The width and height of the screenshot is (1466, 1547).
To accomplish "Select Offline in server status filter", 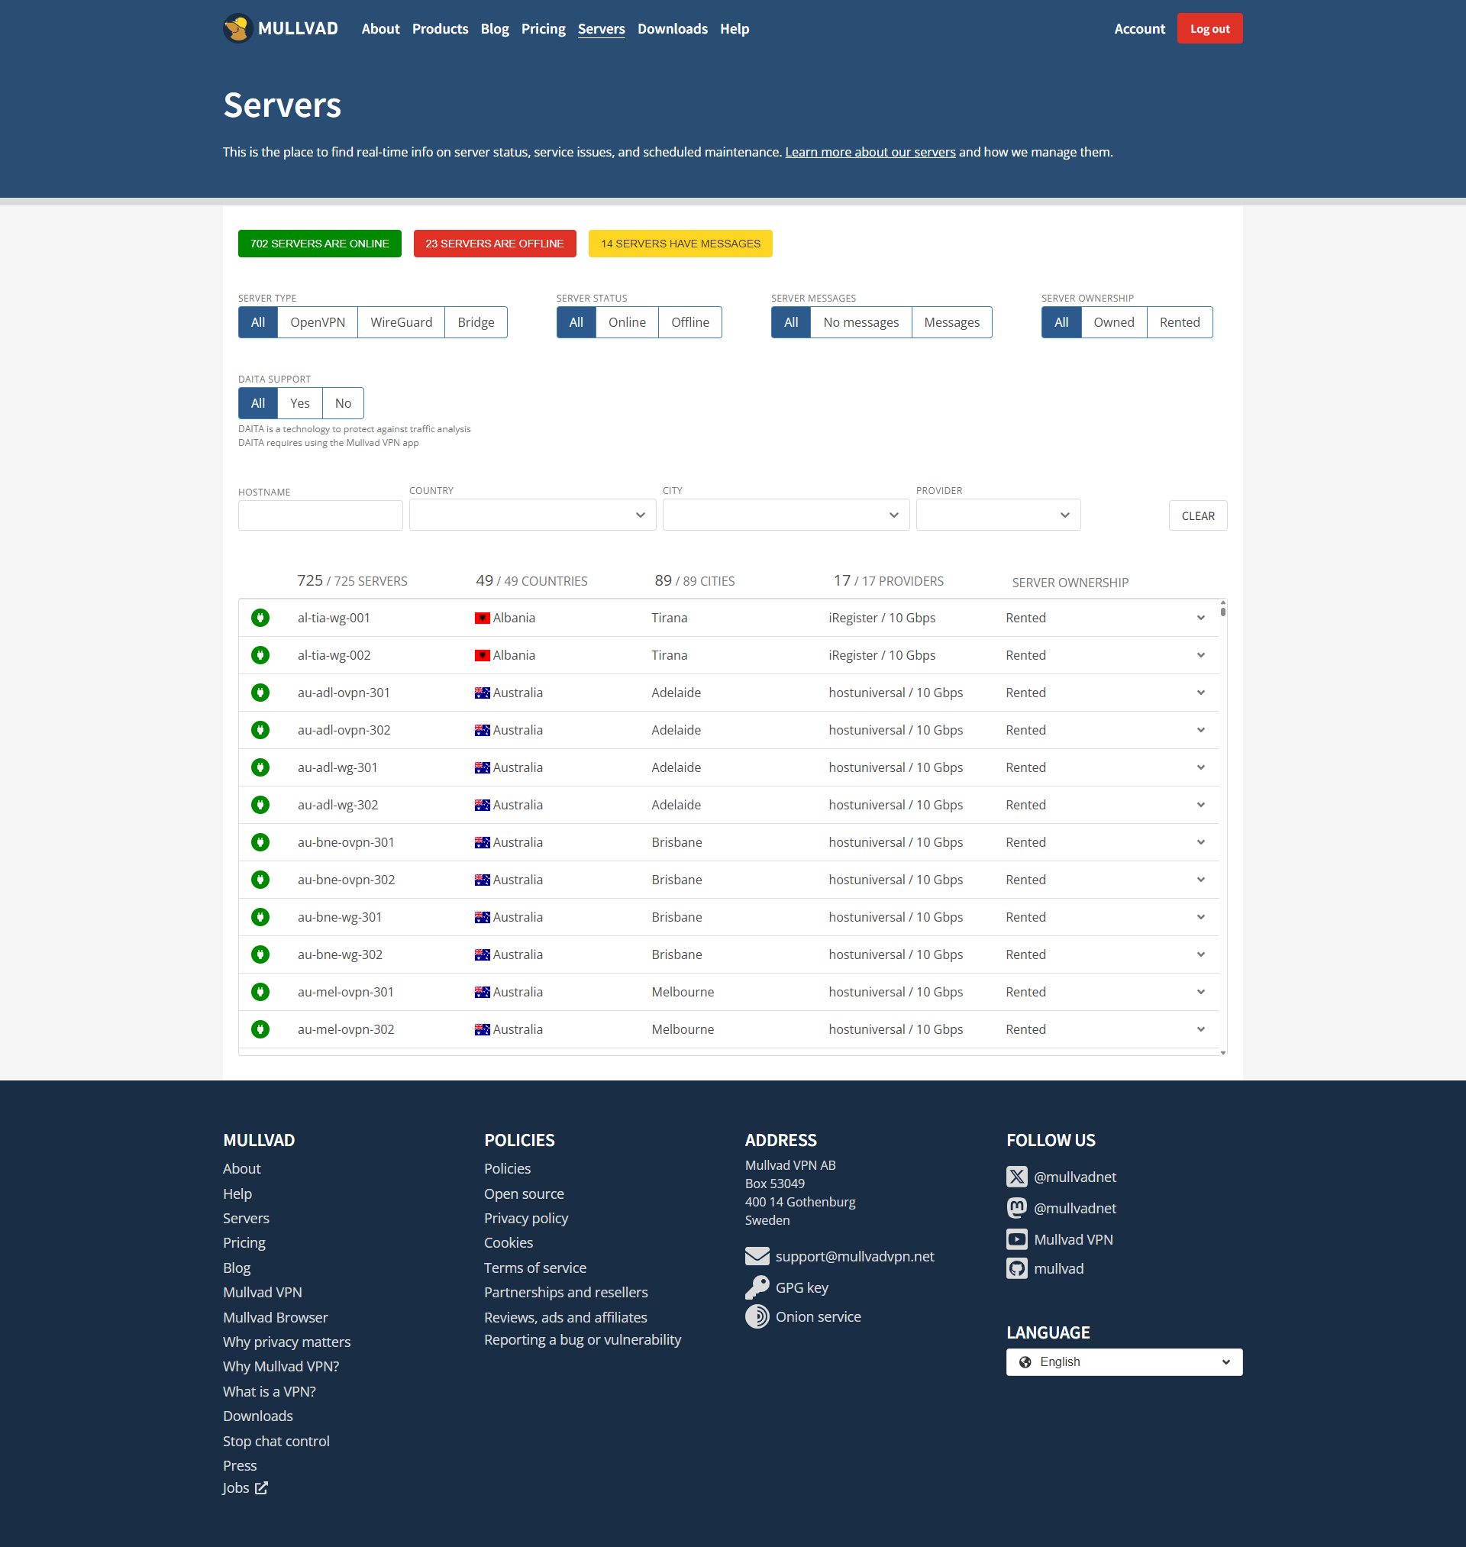I will tap(690, 323).
